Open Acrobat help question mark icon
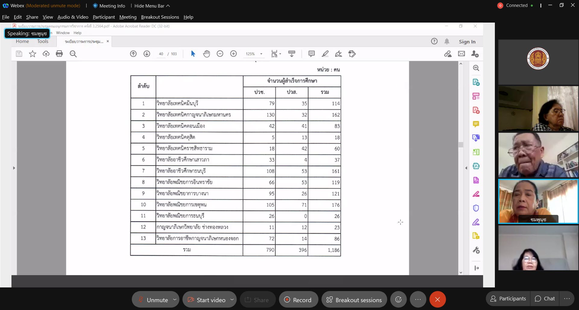This screenshot has height=310, width=579. click(434, 42)
